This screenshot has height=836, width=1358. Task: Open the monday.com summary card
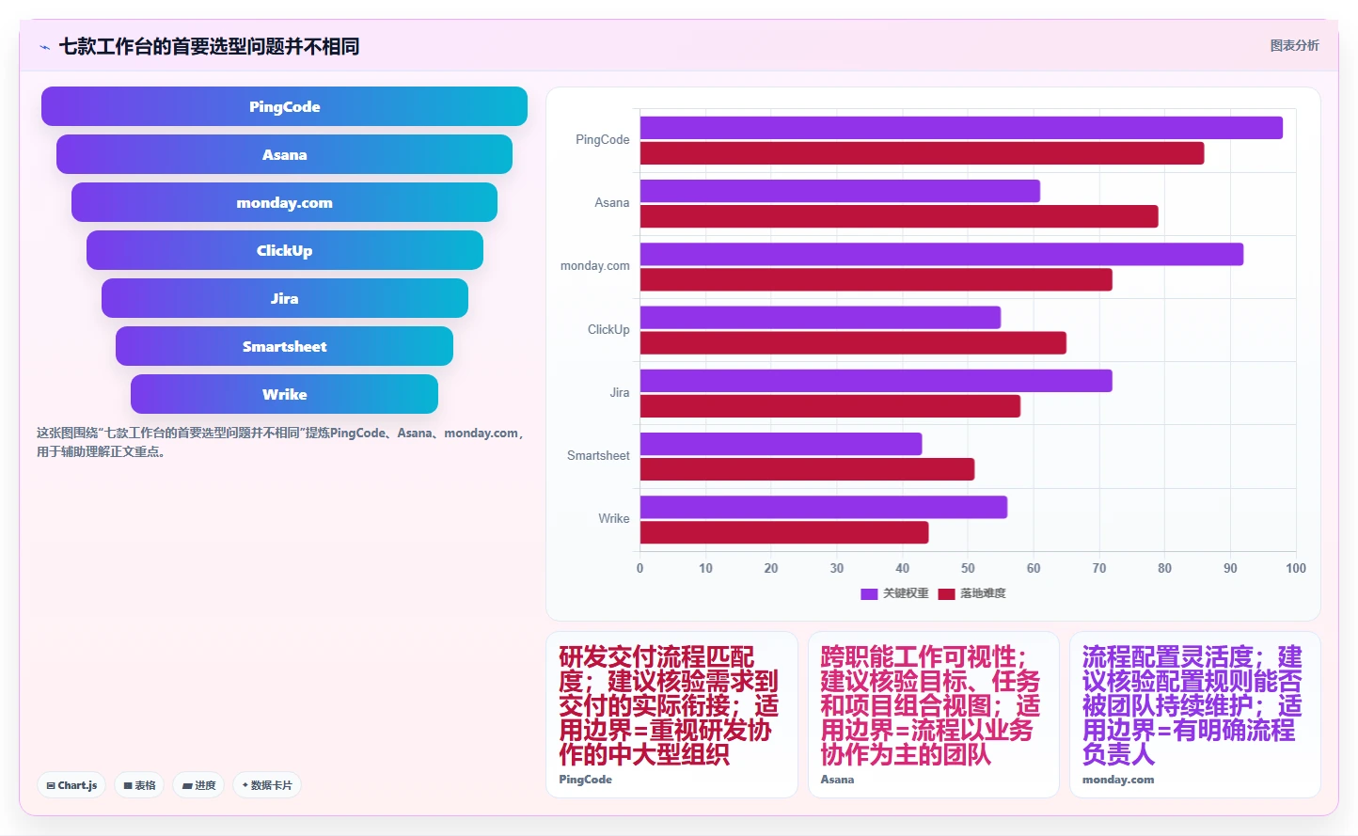click(1194, 715)
